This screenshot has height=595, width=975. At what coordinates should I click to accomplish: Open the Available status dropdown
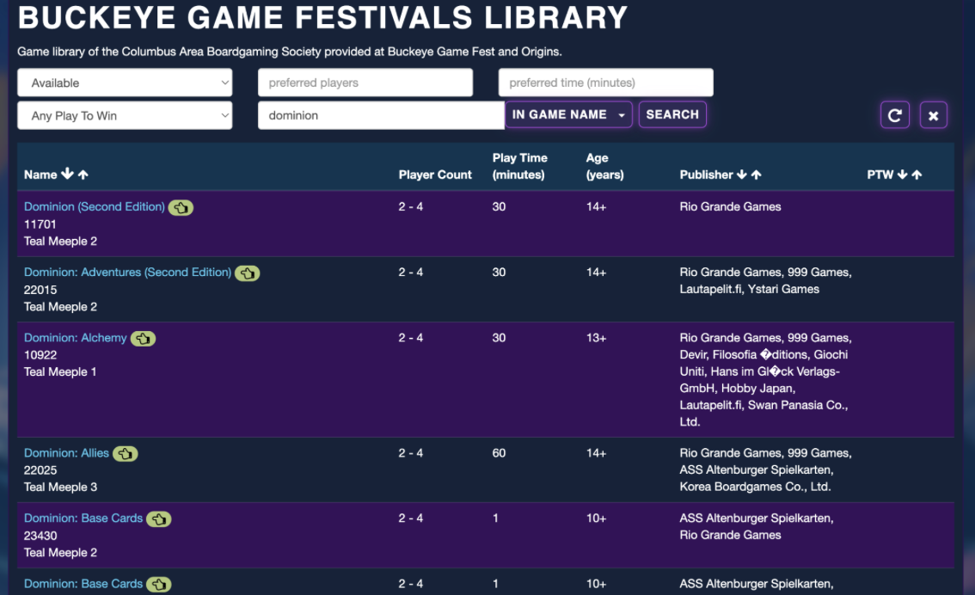pyautogui.click(x=125, y=83)
